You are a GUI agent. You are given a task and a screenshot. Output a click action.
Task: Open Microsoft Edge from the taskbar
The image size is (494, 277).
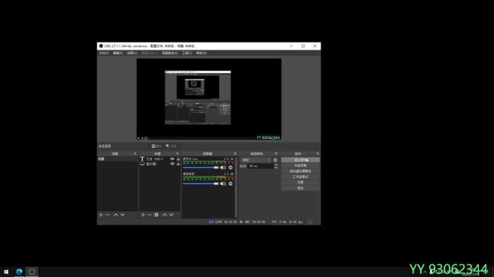click(19, 271)
